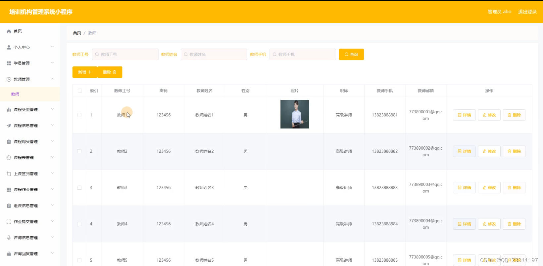Expand the 学员管理 chevron

[x=52, y=63]
